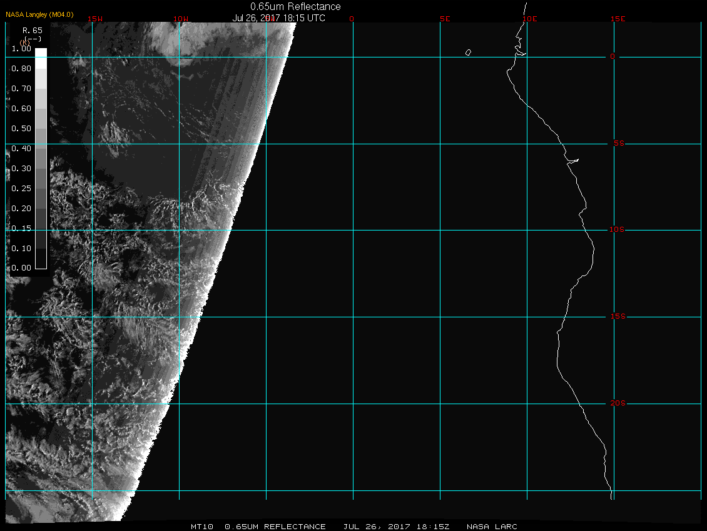The height and width of the screenshot is (531, 707).
Task: Click the 0.50 value on the colorbar
Action: [x=21, y=129]
